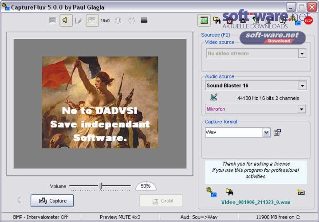
Task: Toggle the green film strip sources button
Action: [x=204, y=20]
